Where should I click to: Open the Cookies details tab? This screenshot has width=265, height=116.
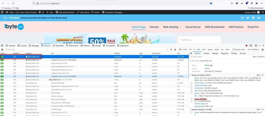[206, 53]
